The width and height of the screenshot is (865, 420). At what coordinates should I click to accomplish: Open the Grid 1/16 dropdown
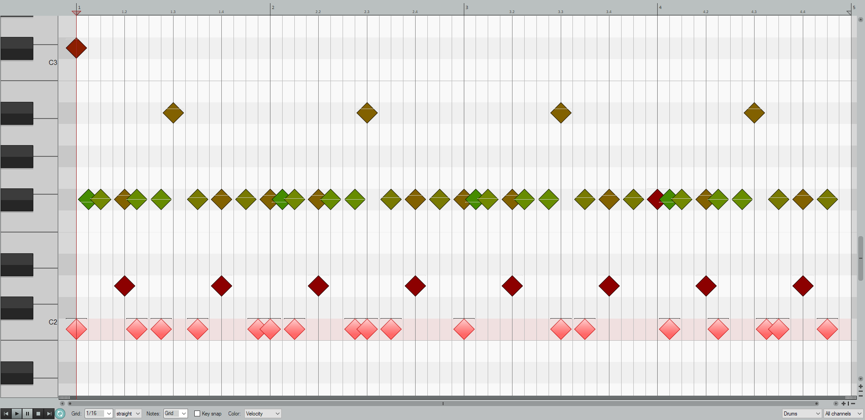click(99, 413)
